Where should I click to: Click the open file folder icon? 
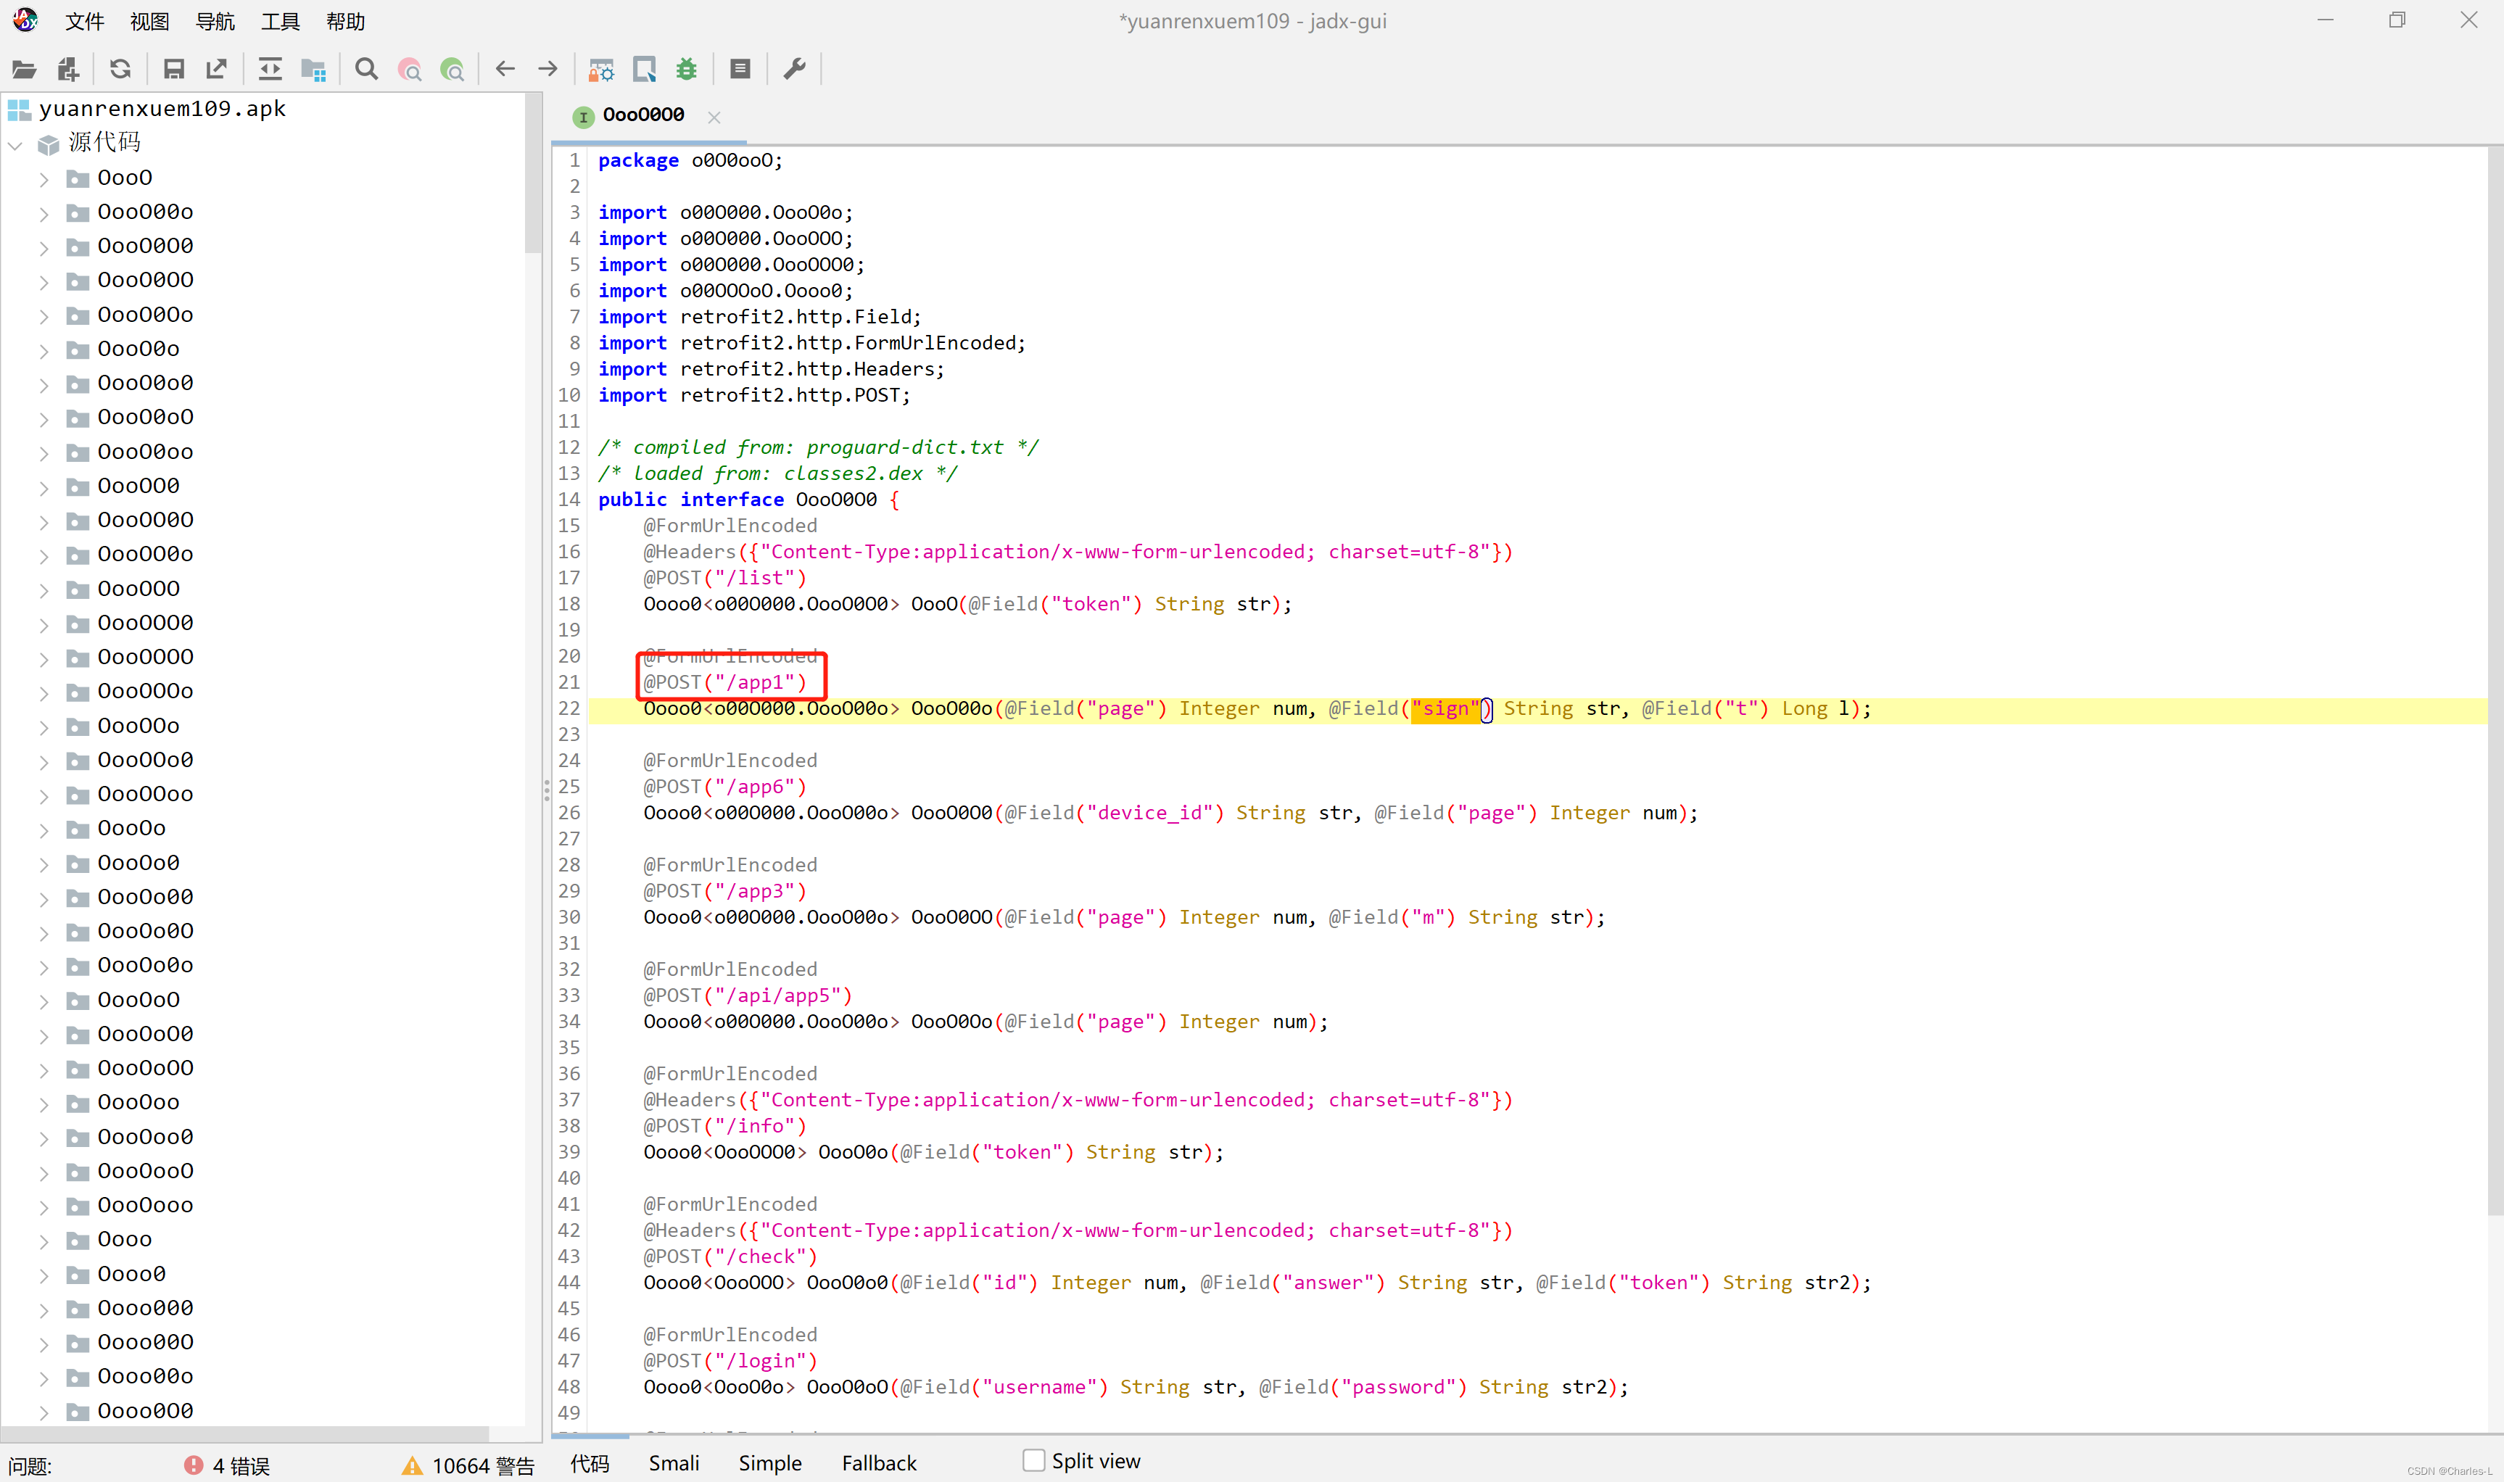pos(24,69)
